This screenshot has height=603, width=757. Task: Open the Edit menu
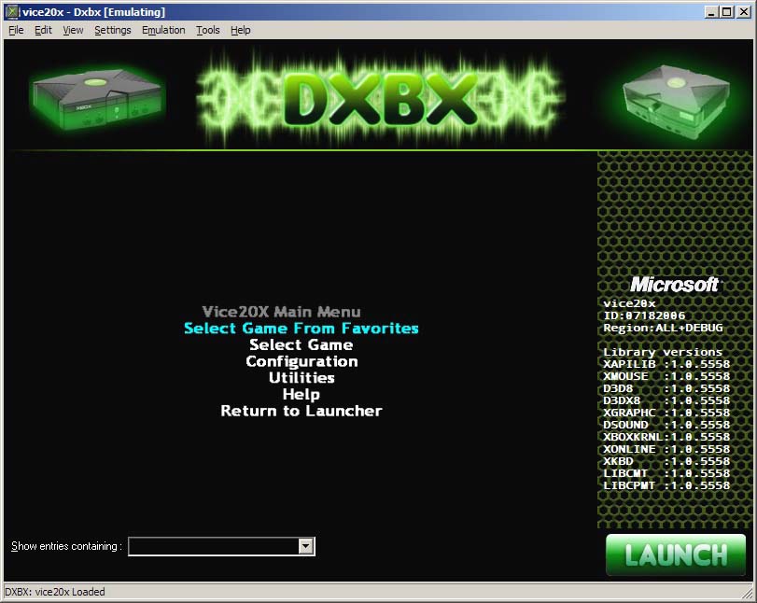(x=43, y=30)
